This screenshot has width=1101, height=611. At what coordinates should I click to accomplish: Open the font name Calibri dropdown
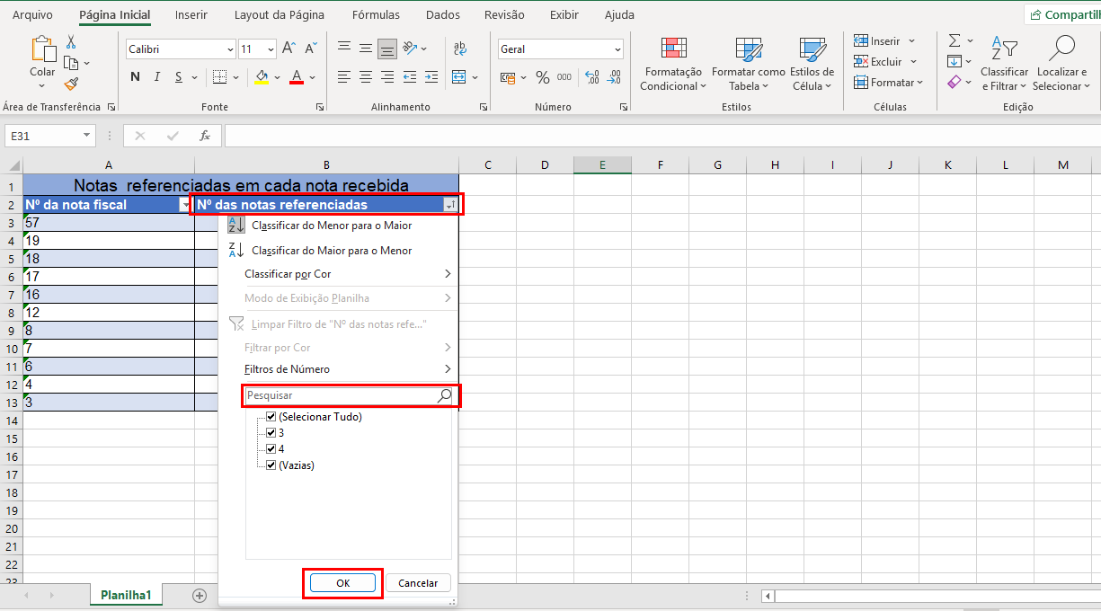[x=230, y=49]
